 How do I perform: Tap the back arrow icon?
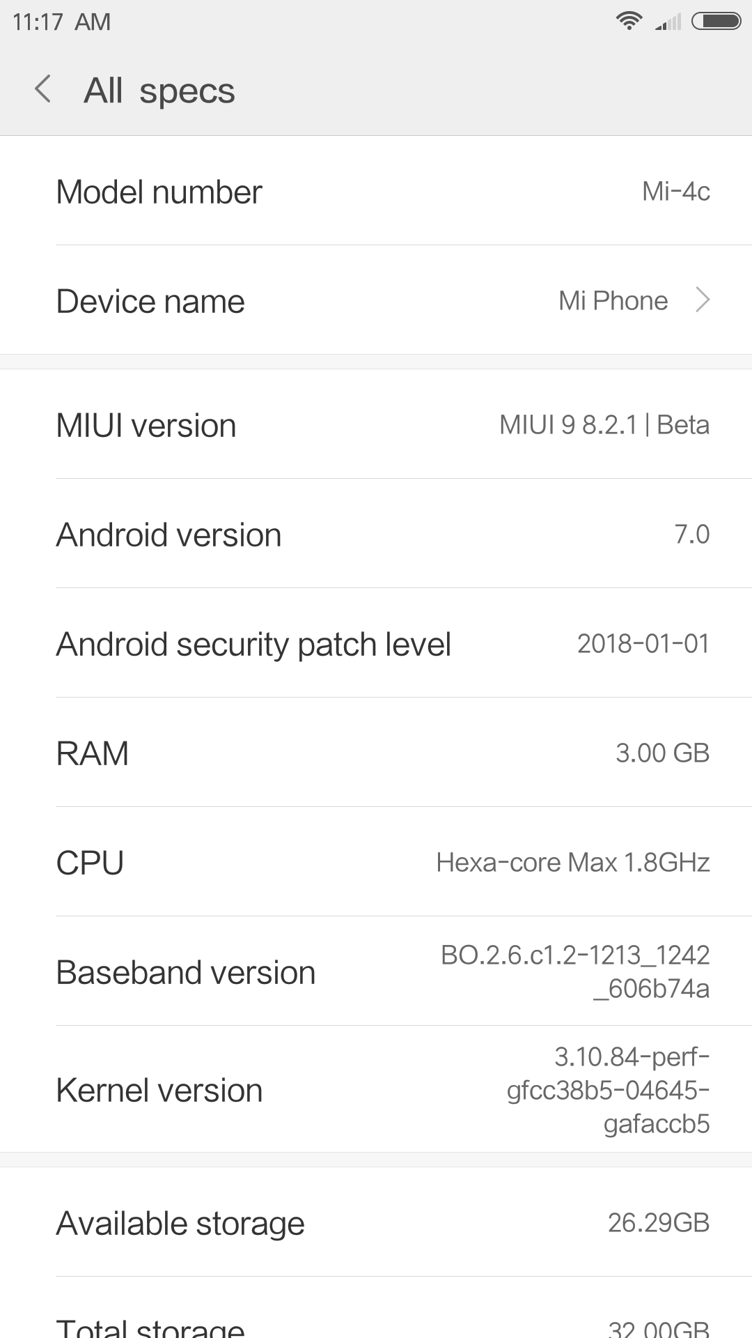tap(43, 90)
